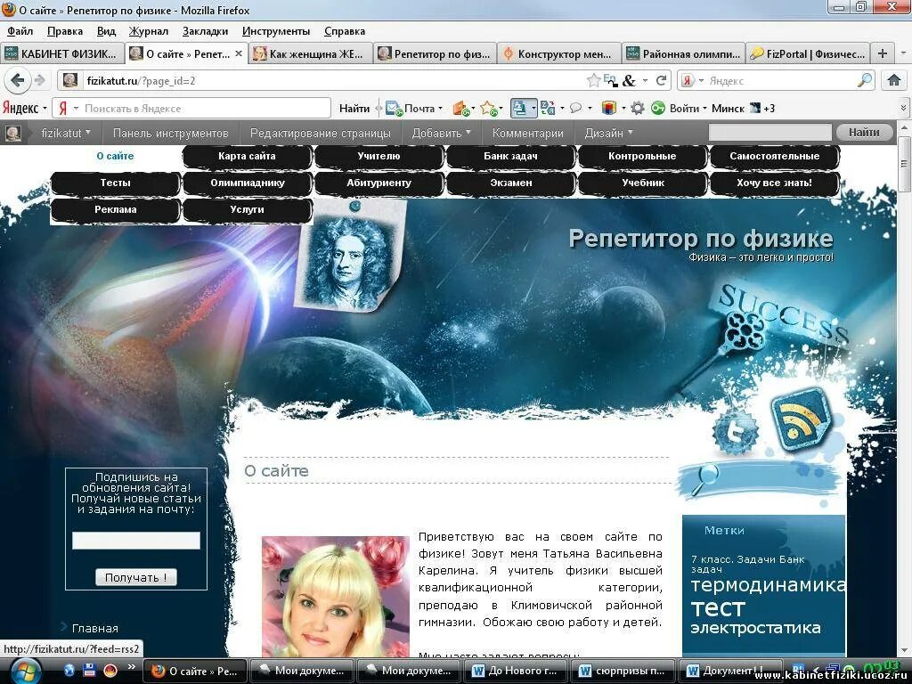This screenshot has height=684, width=912.
Task: Open the 'Услуги' navigation button
Action: click(x=247, y=210)
